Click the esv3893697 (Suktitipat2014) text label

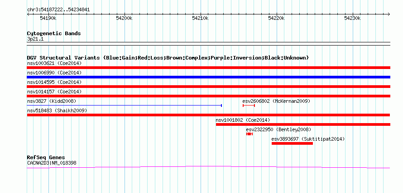(x=308, y=139)
